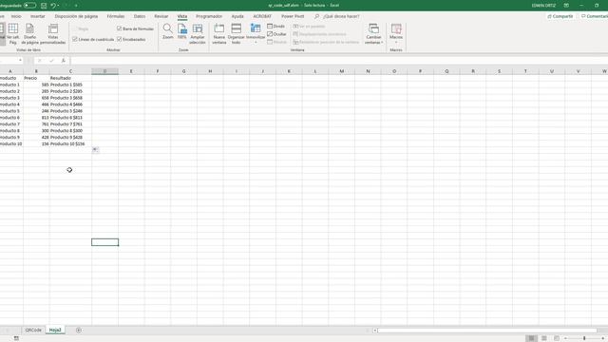
Task: Select Page Break preview in status bar
Action: [x=557, y=338]
